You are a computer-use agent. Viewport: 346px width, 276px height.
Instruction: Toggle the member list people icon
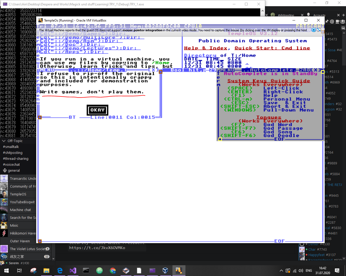tap(343, 22)
